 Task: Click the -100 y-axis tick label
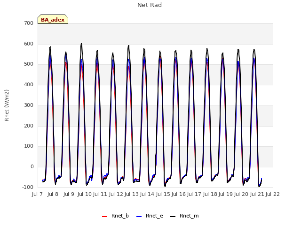pos(28,187)
